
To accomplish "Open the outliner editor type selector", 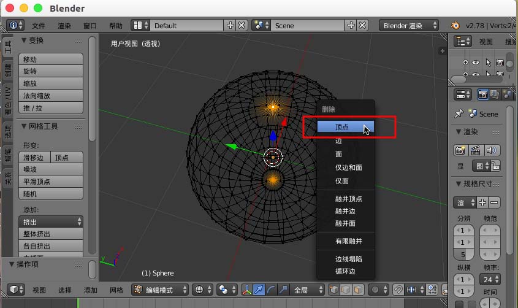I will [462, 41].
